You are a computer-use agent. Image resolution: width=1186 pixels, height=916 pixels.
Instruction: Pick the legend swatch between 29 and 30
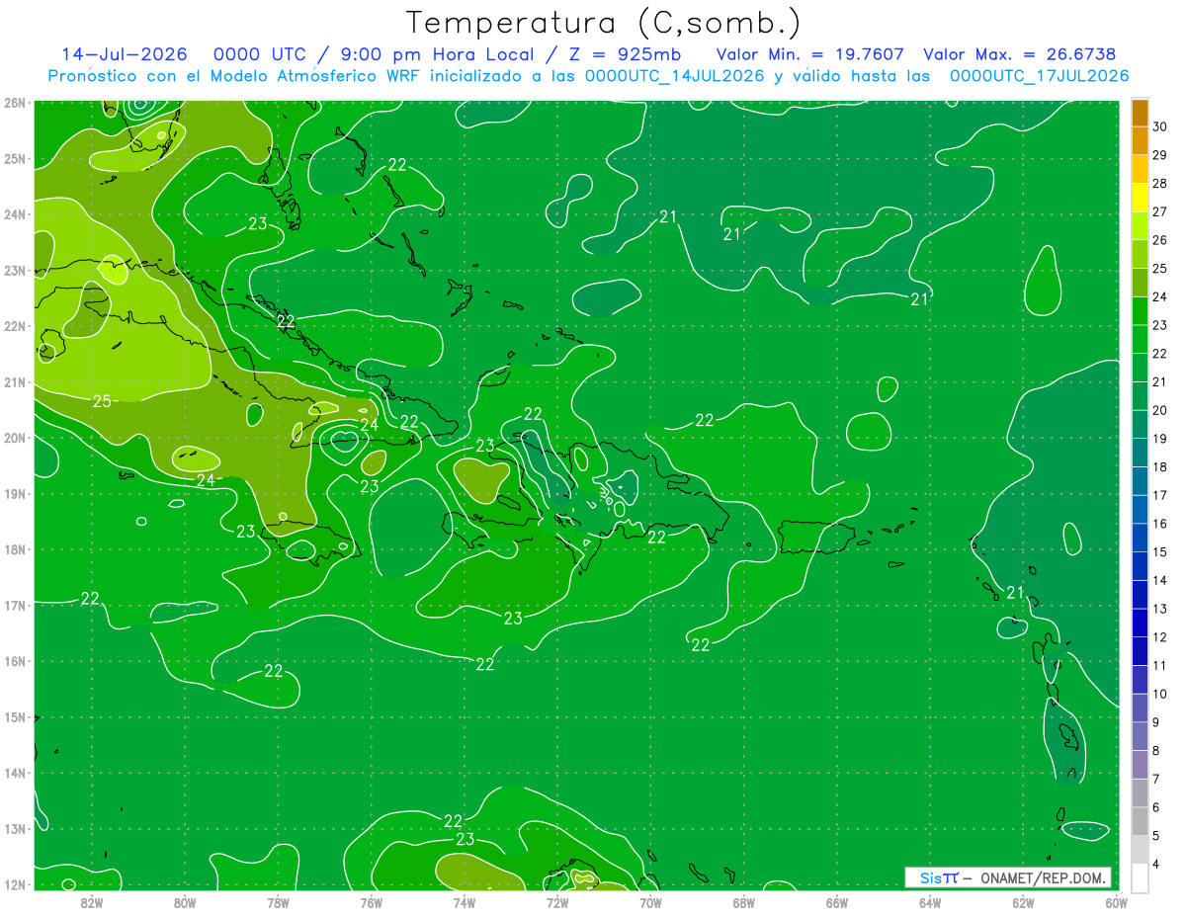[x=1140, y=140]
